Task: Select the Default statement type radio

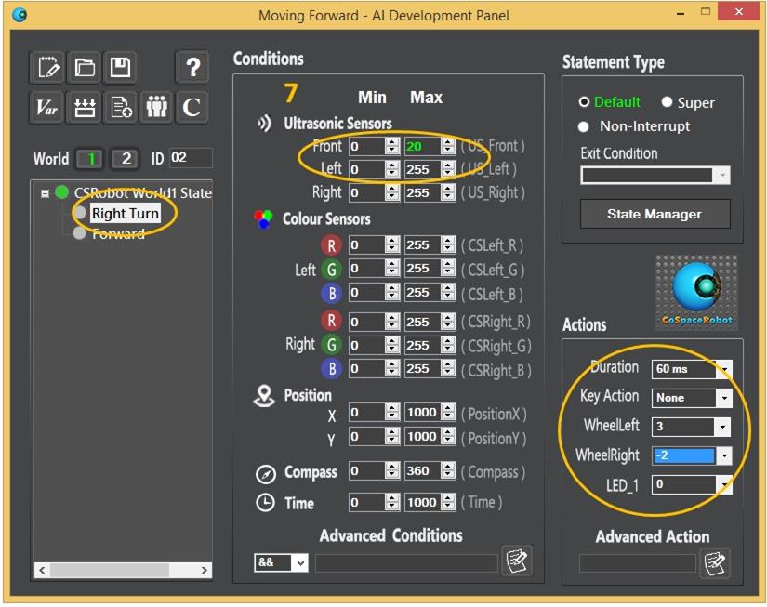Action: (x=585, y=102)
